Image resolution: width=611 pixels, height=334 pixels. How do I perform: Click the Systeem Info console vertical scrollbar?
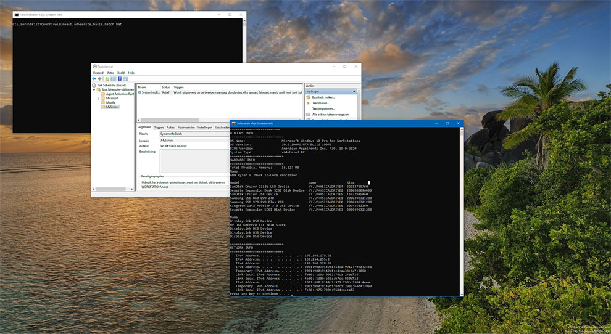pos(462,212)
